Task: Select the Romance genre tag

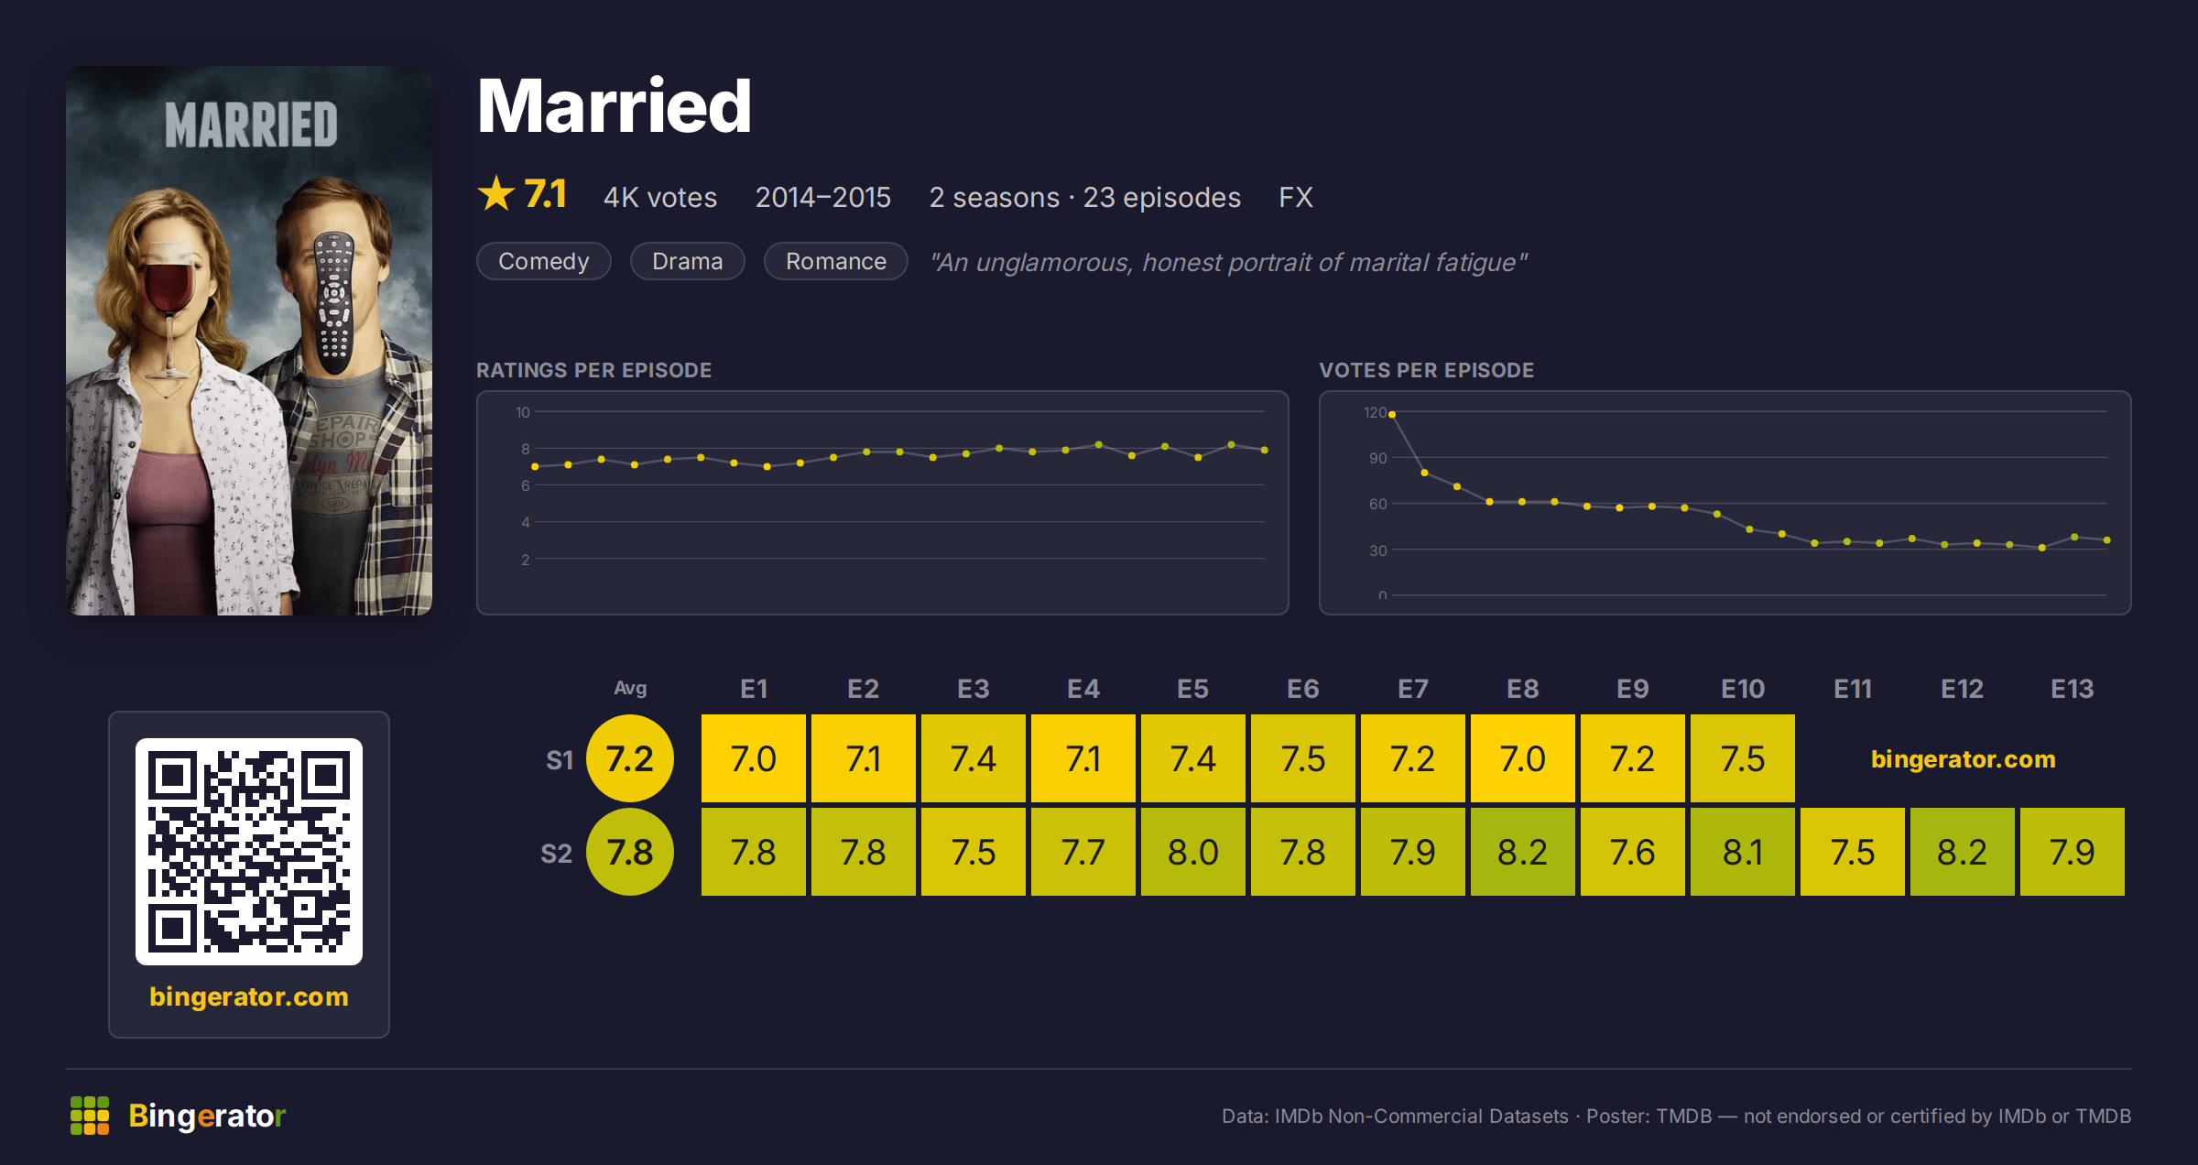Action: pyautogui.click(x=836, y=262)
